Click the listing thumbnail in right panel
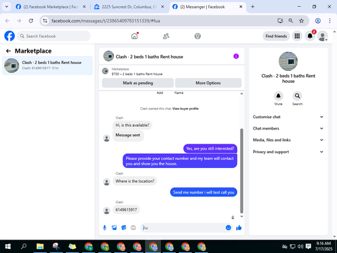This screenshot has width=337, height=253. click(x=288, y=61)
